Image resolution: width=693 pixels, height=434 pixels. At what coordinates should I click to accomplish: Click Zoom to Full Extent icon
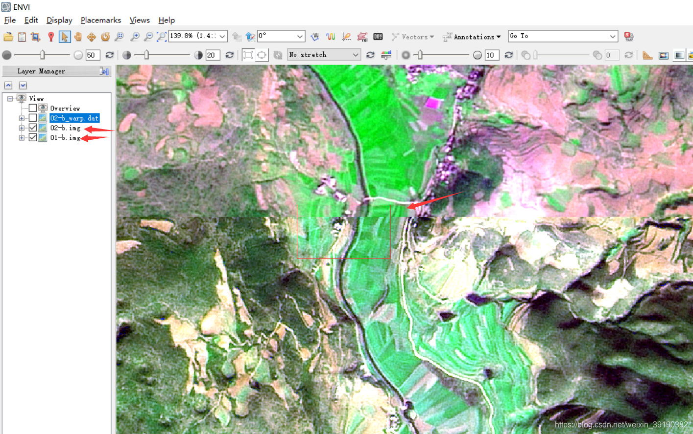[161, 37]
